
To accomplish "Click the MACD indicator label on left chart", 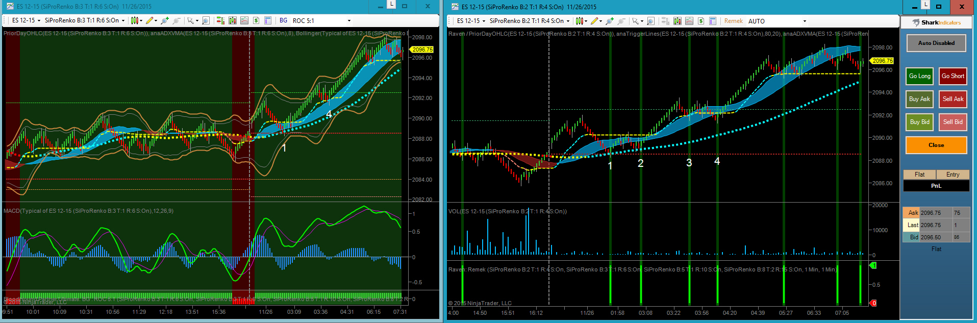I will (88, 211).
